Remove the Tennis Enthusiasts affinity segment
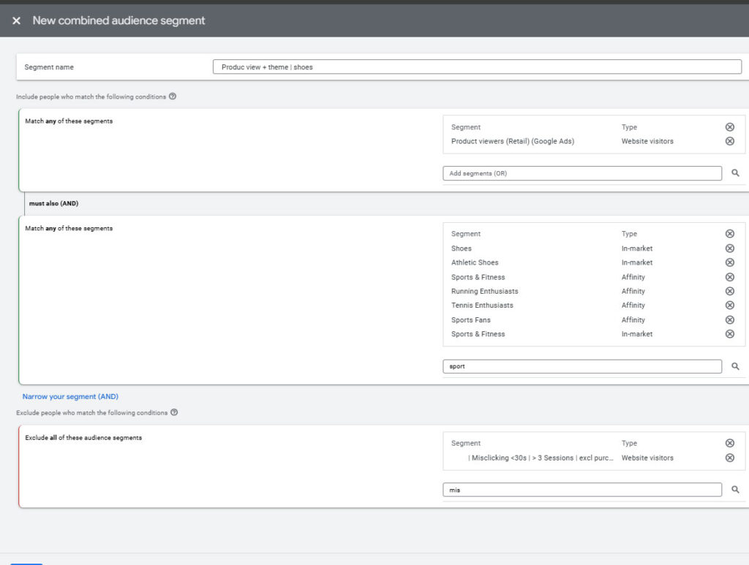This screenshot has height=565, width=749. 729,306
